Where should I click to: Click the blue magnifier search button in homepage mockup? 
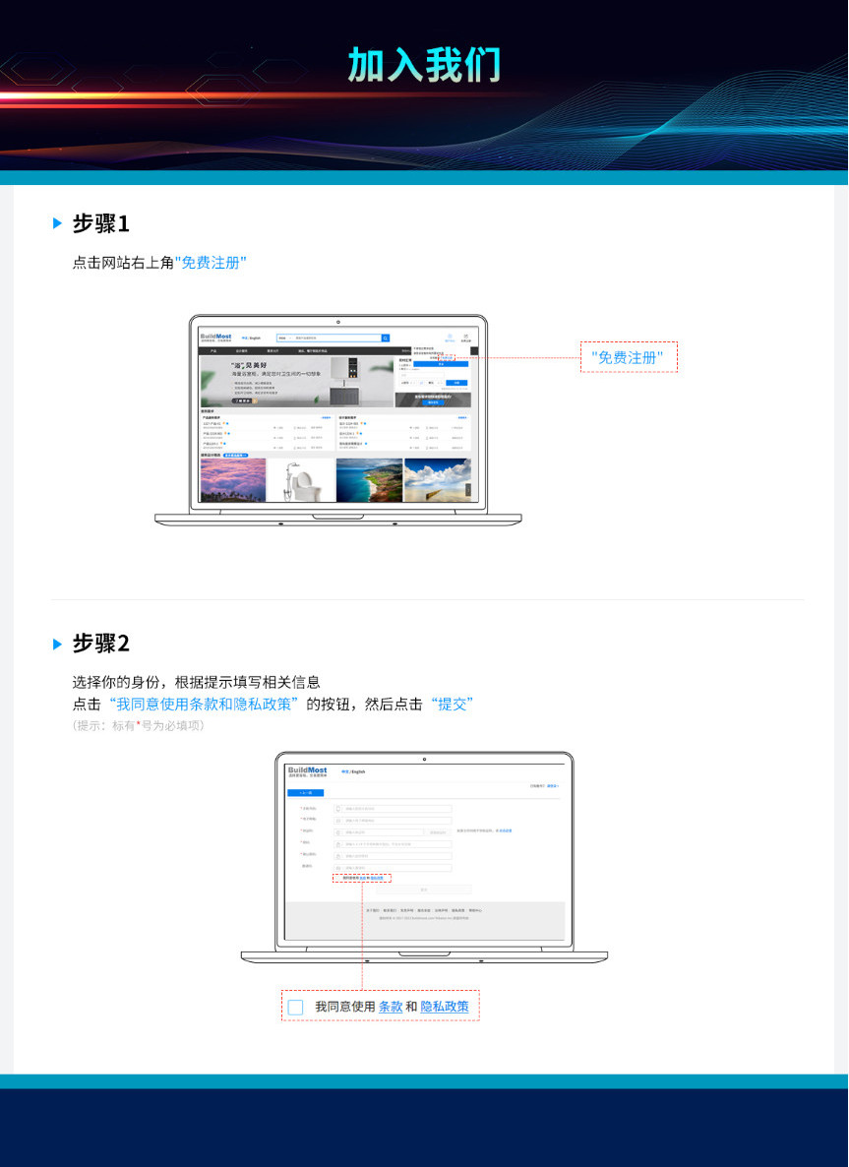386,338
